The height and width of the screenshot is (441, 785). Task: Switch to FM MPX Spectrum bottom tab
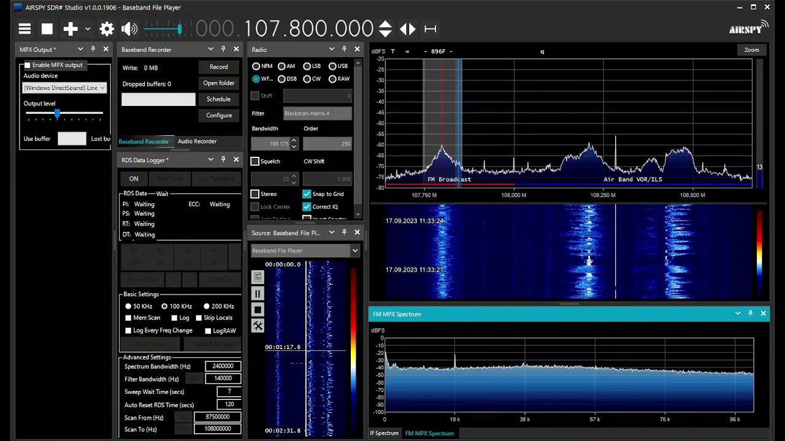coord(429,434)
